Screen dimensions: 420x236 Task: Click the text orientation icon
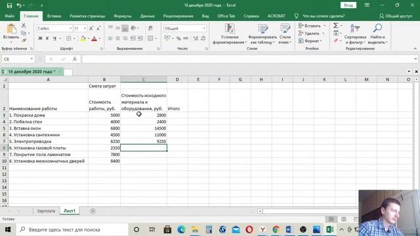[x=133, y=28]
